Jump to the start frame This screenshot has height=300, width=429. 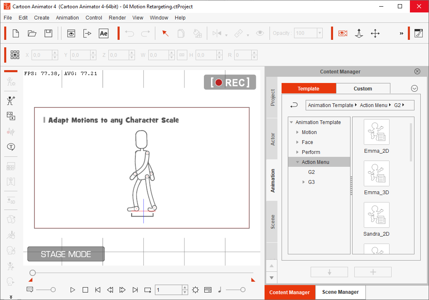tap(98, 290)
